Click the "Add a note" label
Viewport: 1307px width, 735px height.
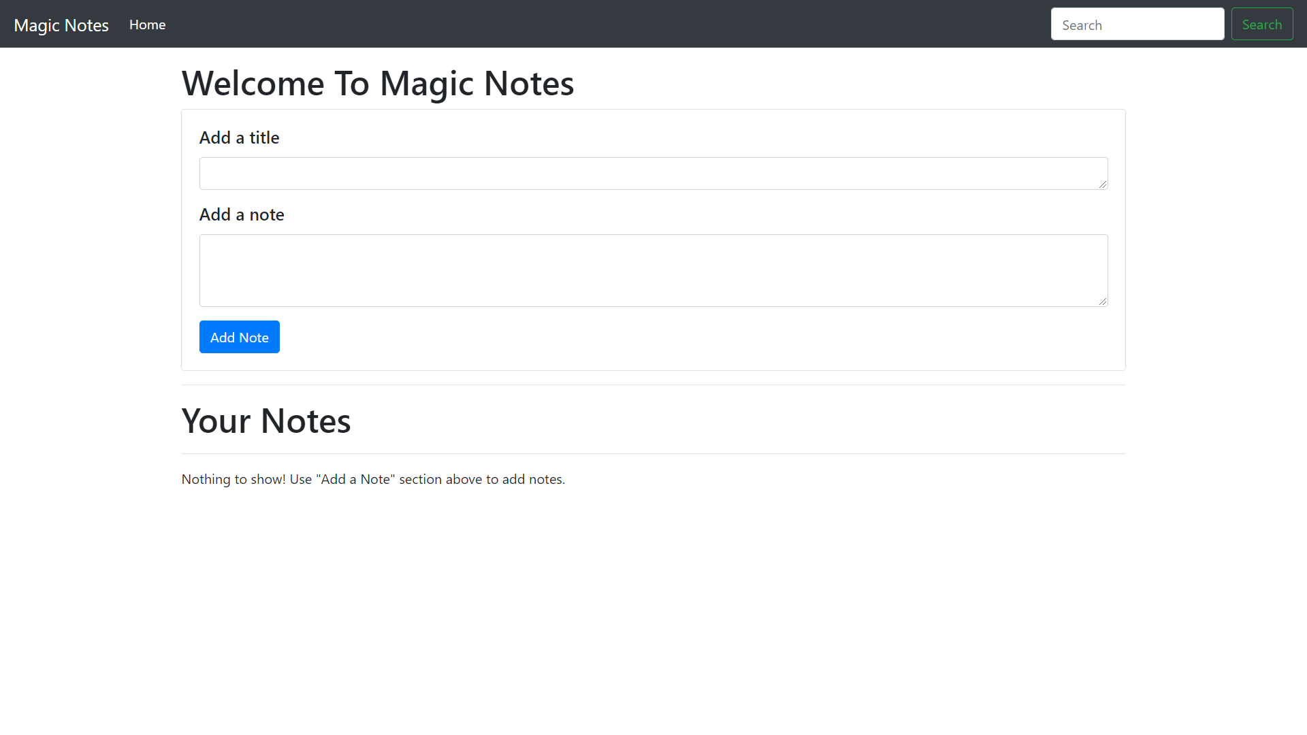[242, 214]
